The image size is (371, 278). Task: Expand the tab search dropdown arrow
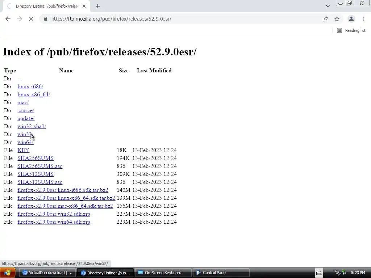tap(328, 6)
